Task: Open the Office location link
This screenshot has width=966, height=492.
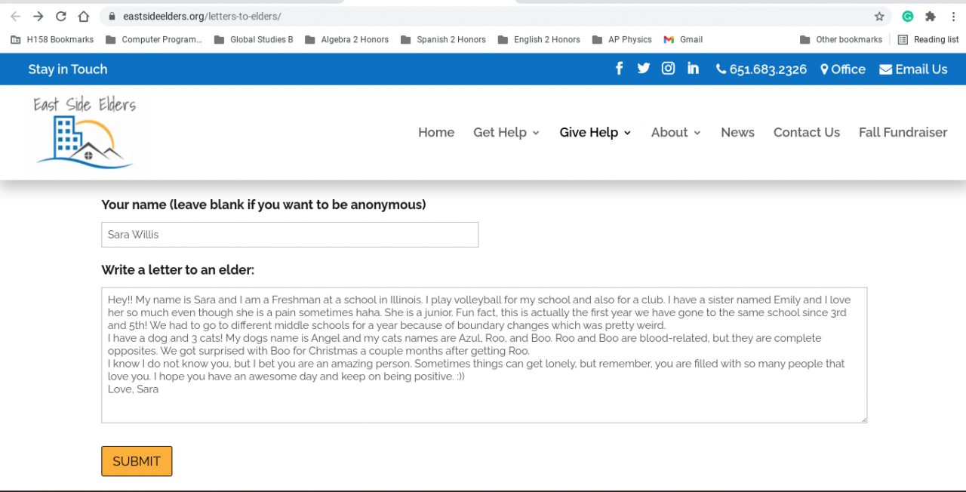Action: pyautogui.click(x=843, y=69)
